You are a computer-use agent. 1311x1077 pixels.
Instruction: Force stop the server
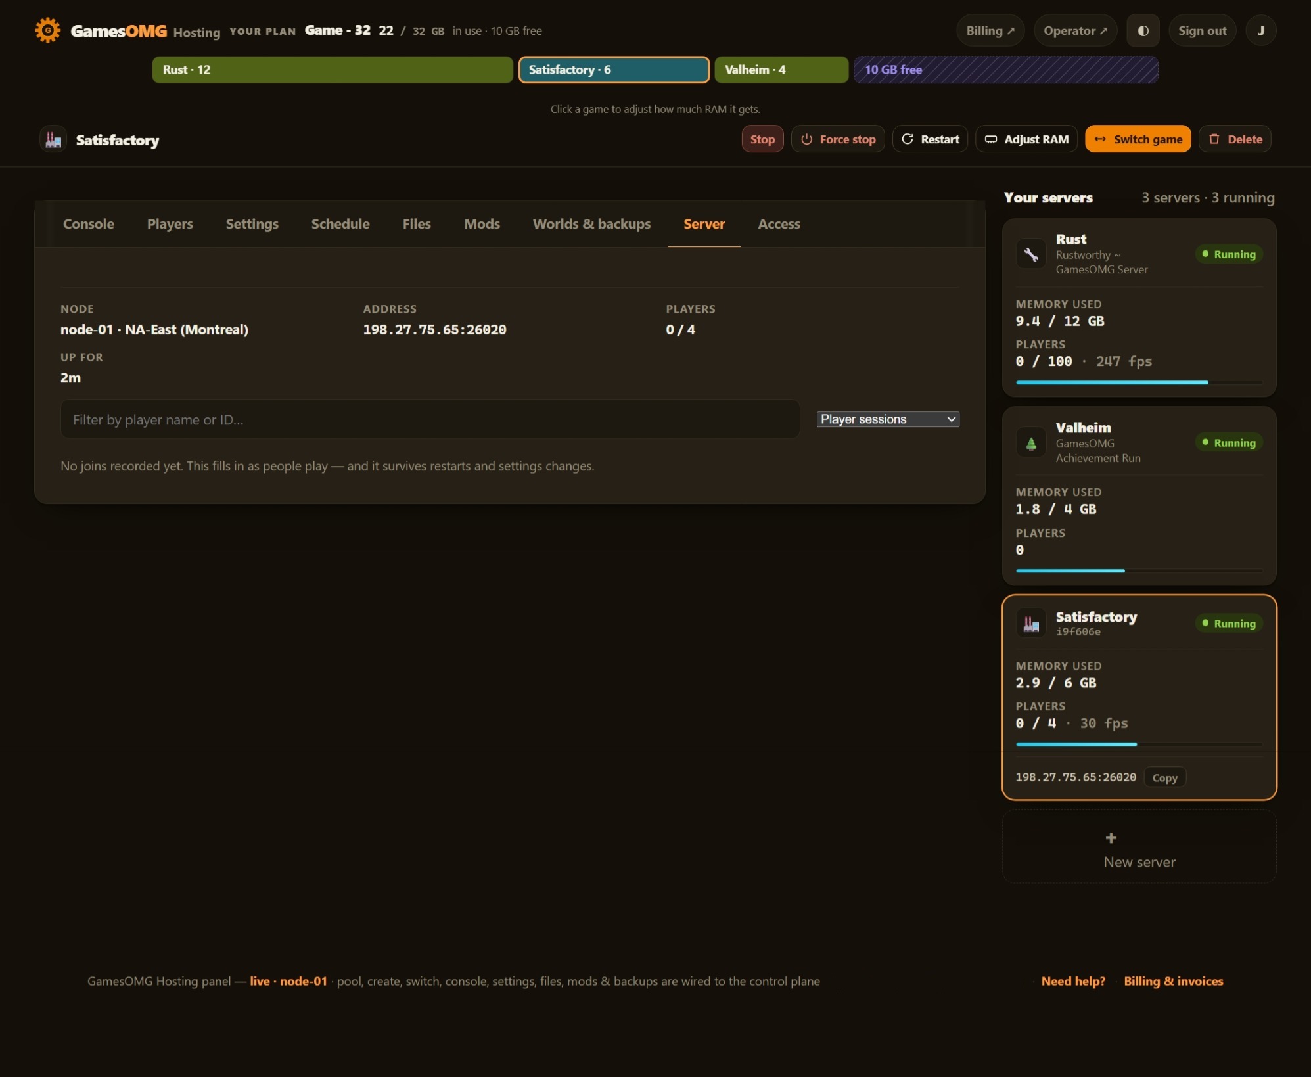coord(838,139)
